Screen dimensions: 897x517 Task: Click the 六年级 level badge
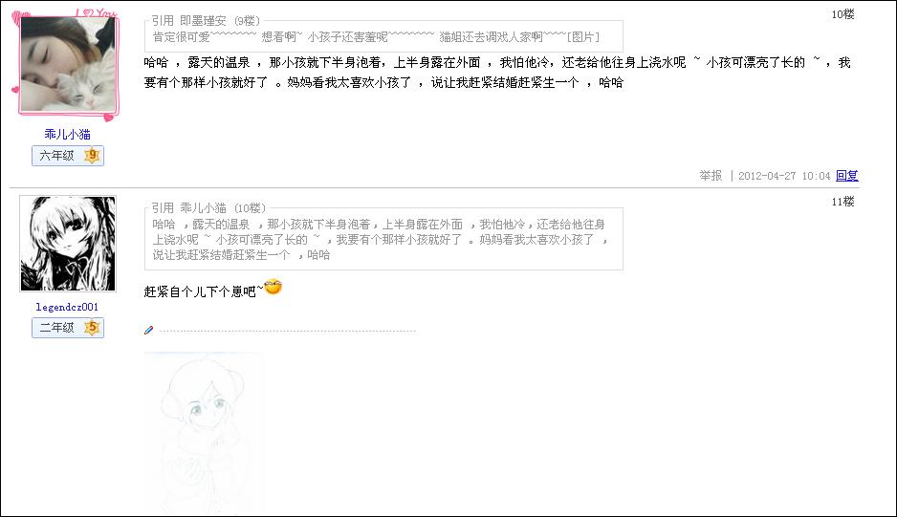68,156
